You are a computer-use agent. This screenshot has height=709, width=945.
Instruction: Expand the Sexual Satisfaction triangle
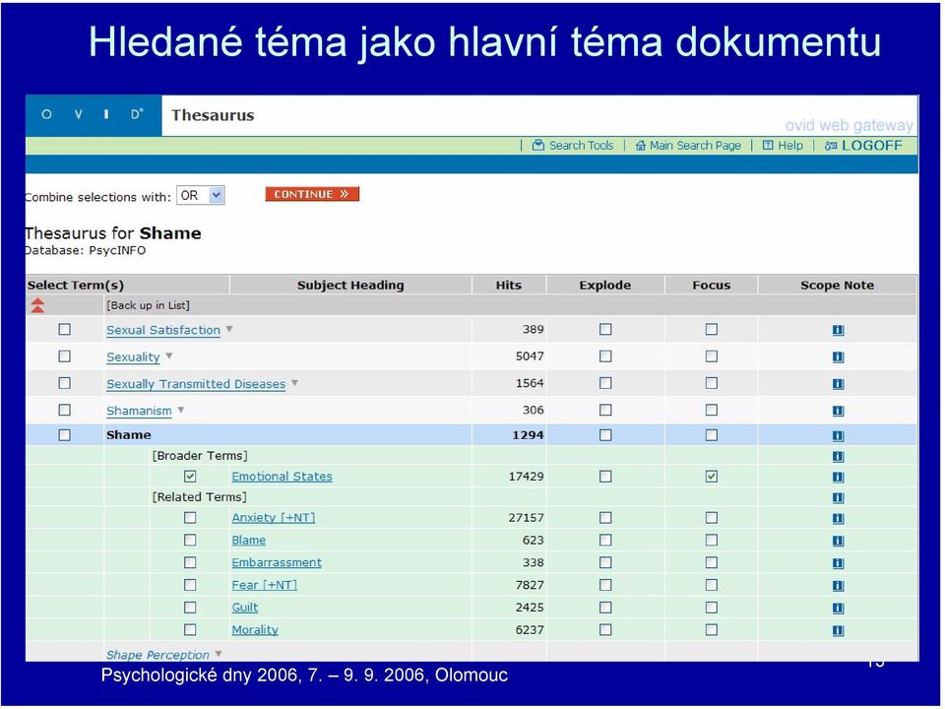229,329
